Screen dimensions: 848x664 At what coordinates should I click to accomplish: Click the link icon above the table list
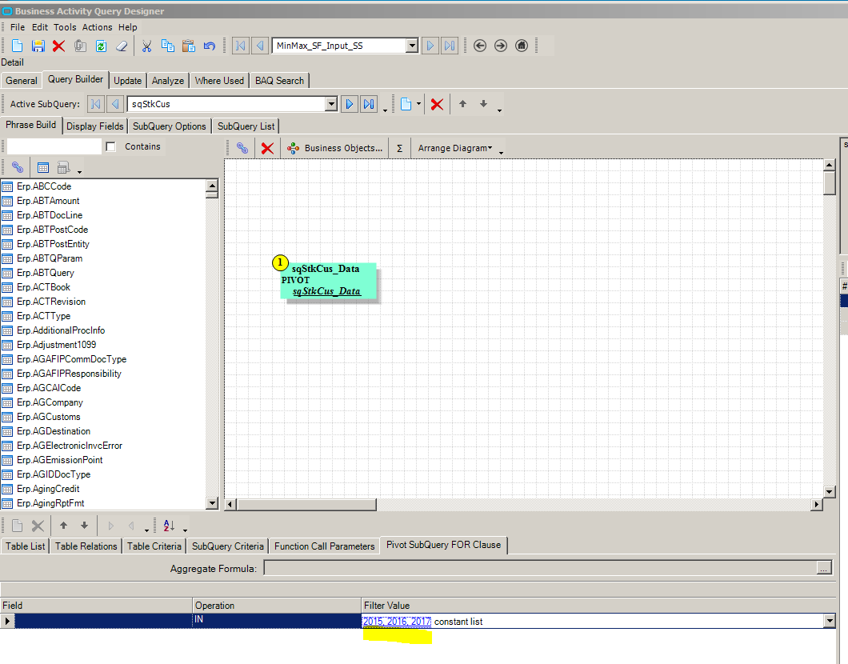coord(18,168)
